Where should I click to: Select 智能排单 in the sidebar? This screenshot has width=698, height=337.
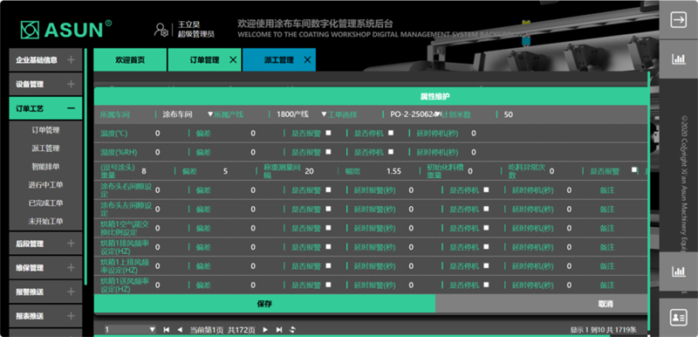pos(45,167)
